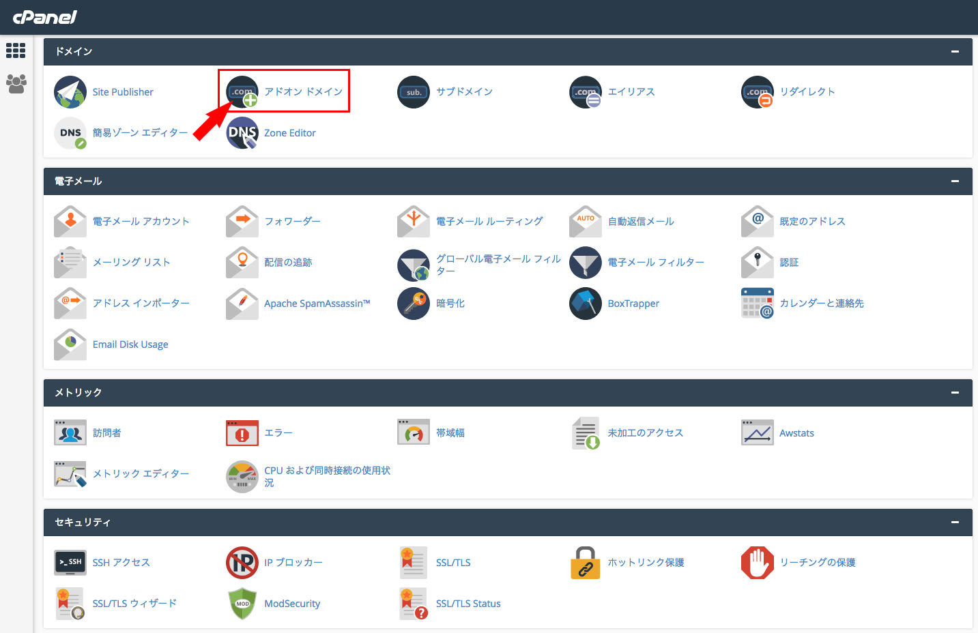
Task: Click the 簡易ゾーン エディター DNS icon
Action: pos(70,133)
